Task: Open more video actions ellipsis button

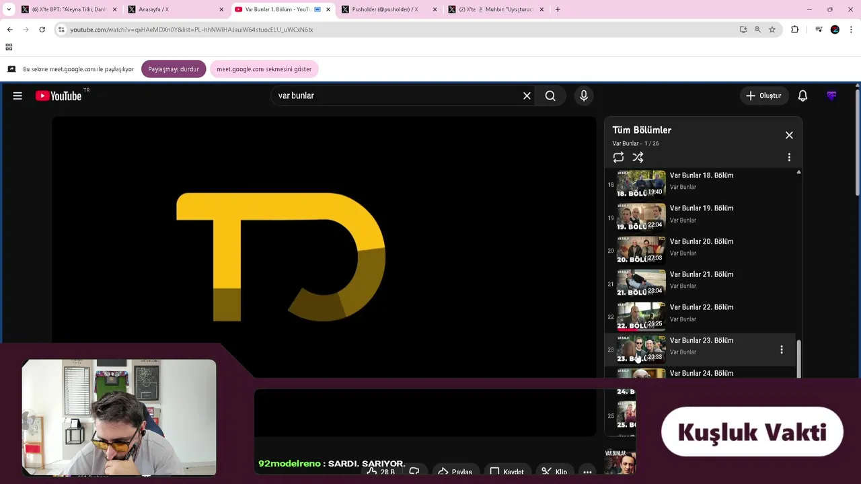Action: (x=587, y=472)
